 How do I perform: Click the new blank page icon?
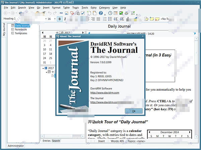tap(89, 13)
